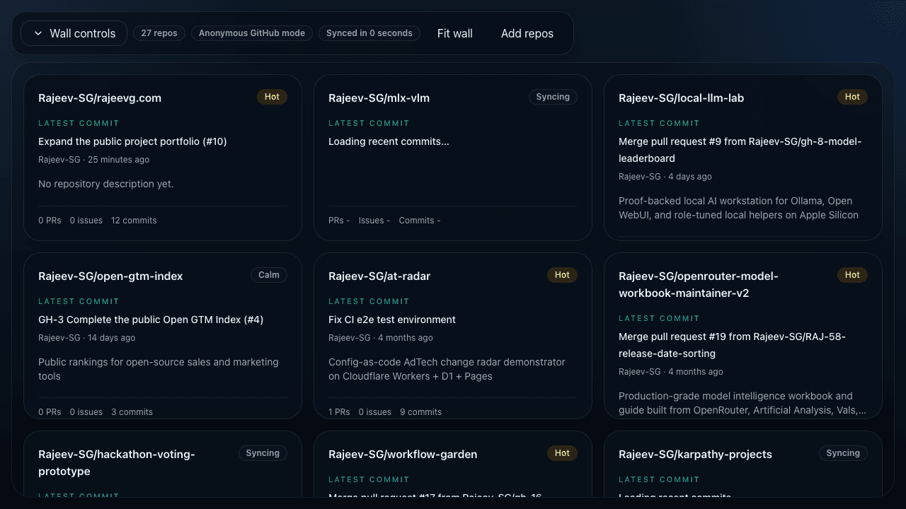Open Rajeev-SG/rajeevg.com repo title
Viewport: 906px width, 509px height.
(100, 98)
